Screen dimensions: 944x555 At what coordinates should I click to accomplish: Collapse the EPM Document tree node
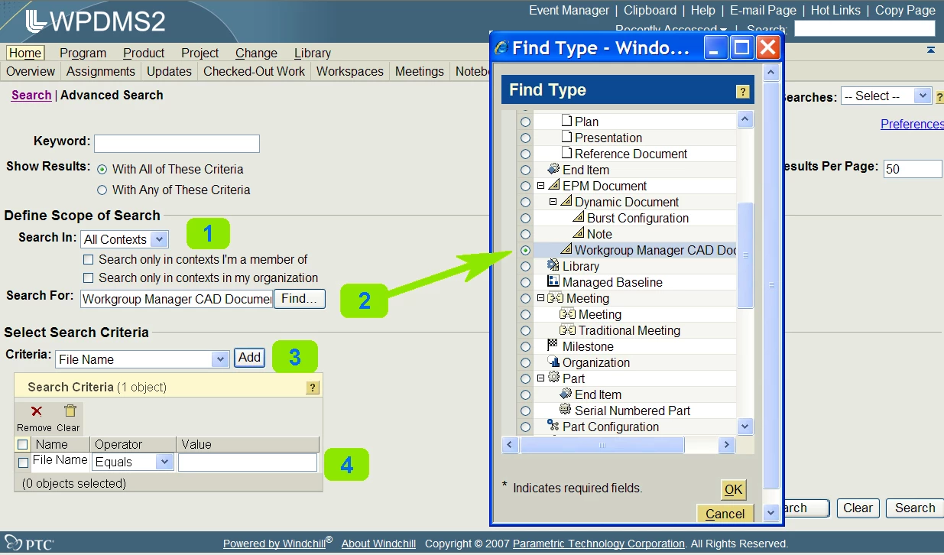pyautogui.click(x=541, y=186)
